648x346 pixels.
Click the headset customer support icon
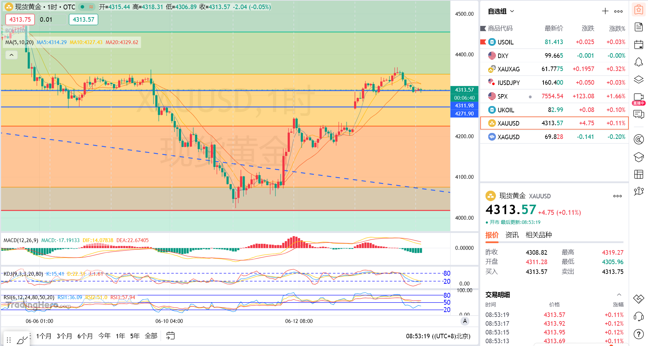[x=639, y=317]
